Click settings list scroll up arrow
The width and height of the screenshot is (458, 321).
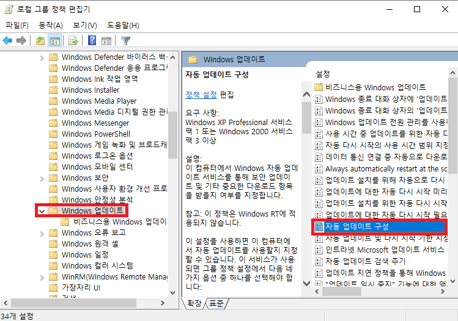452,73
